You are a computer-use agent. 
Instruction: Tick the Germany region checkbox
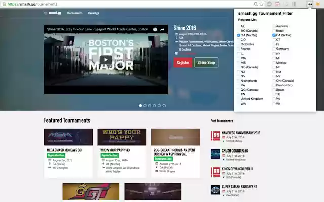coord(274,49)
